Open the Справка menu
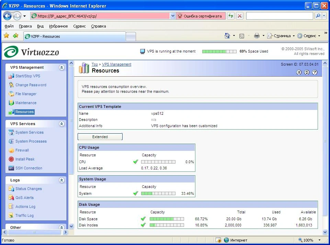Screen dimensions: 330x245 coord(99,26)
